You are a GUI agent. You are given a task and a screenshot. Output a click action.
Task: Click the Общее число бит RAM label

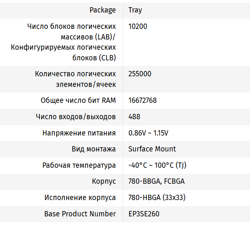click(78, 101)
